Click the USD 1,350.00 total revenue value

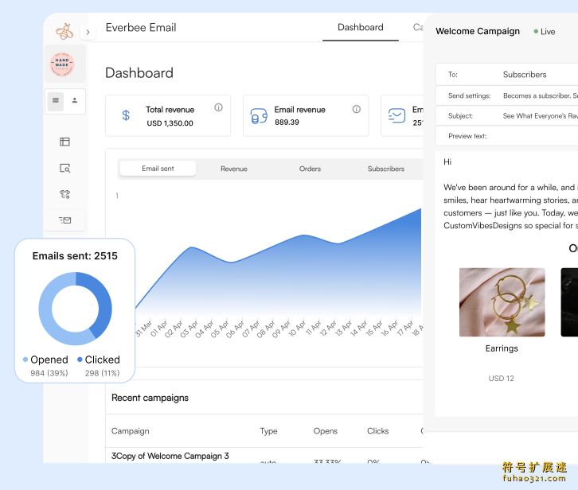click(170, 123)
